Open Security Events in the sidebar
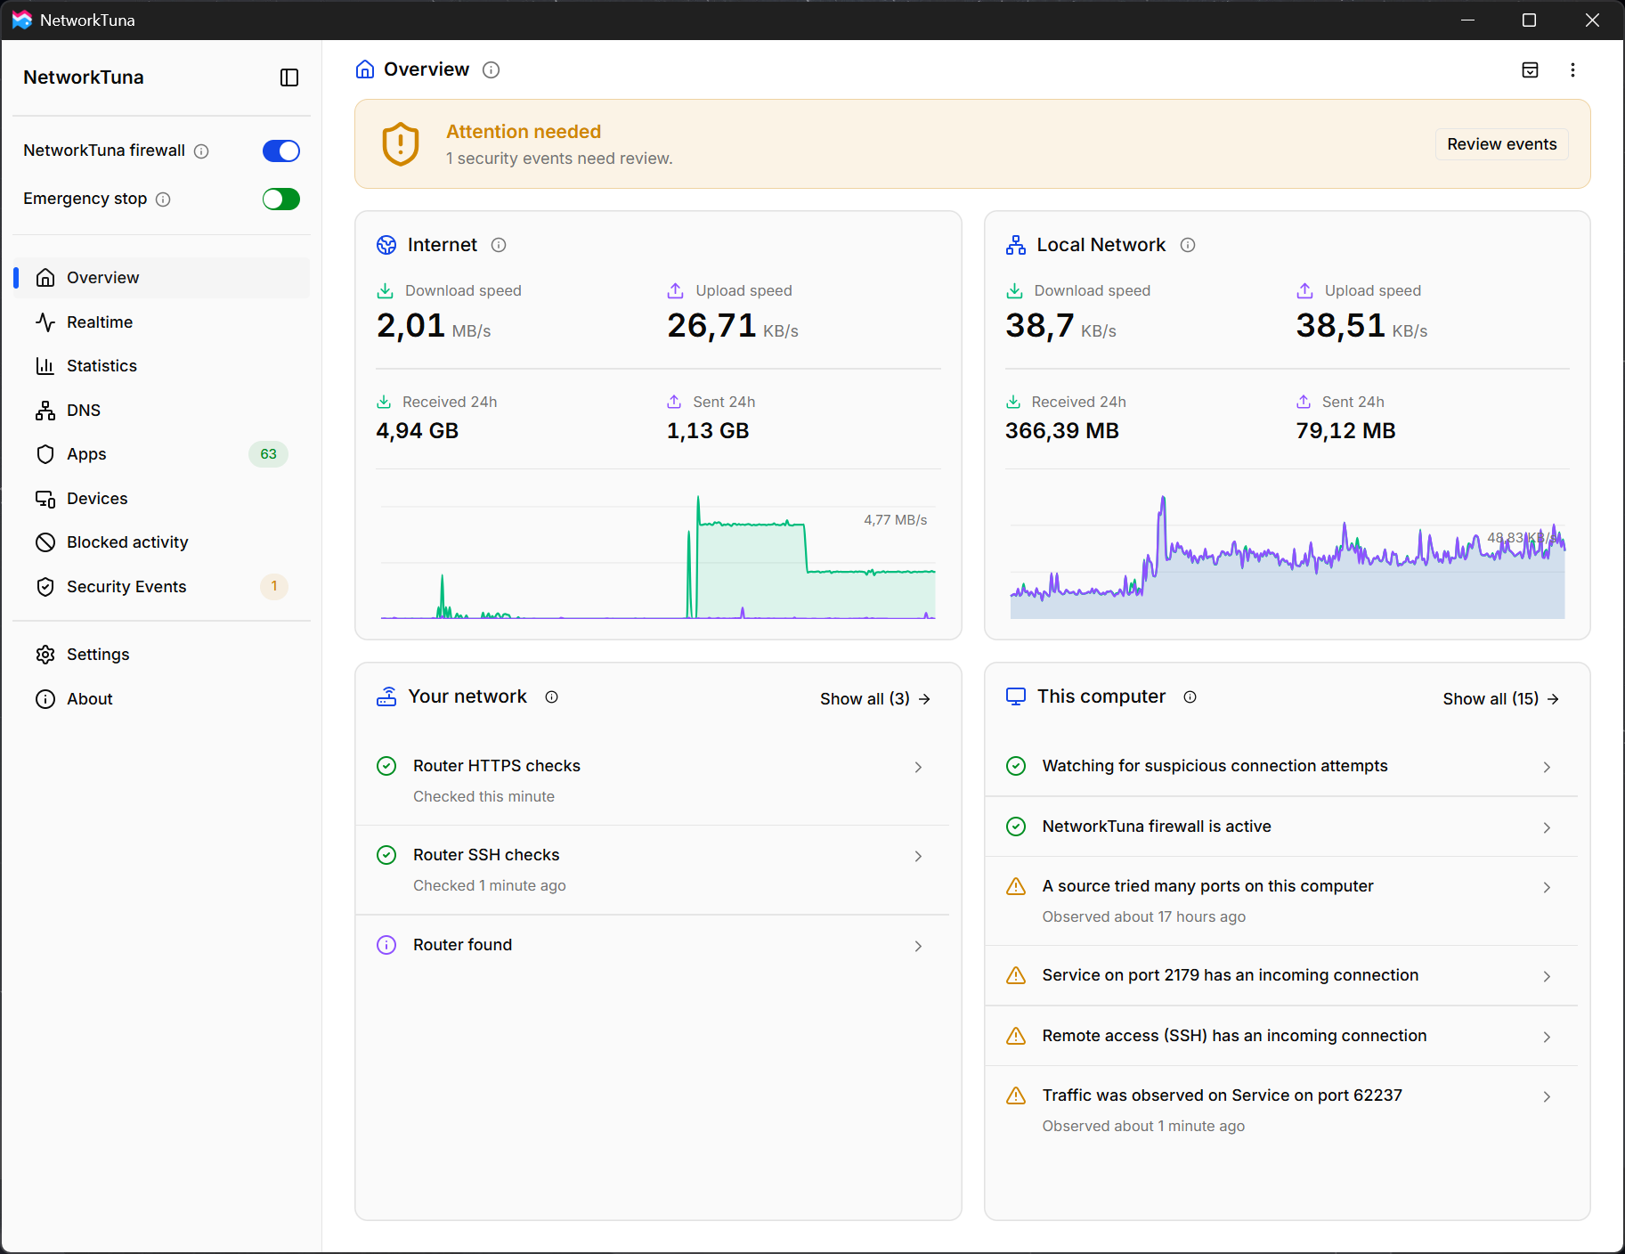 coord(162,587)
